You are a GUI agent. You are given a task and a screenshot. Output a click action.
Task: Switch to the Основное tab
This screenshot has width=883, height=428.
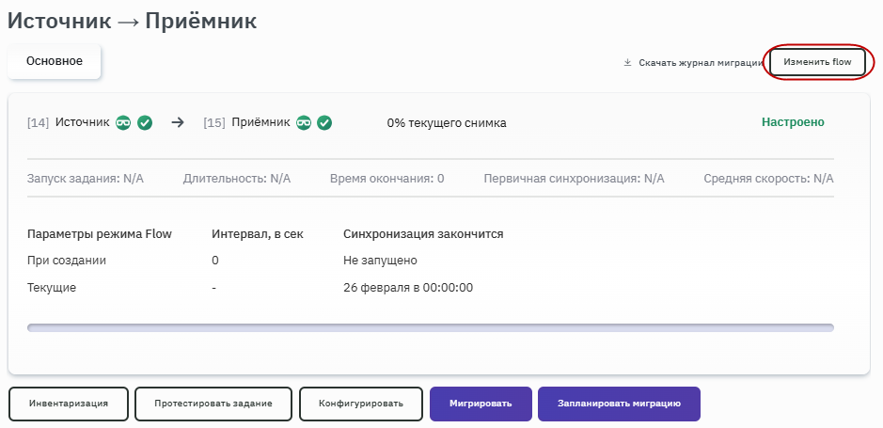click(55, 61)
